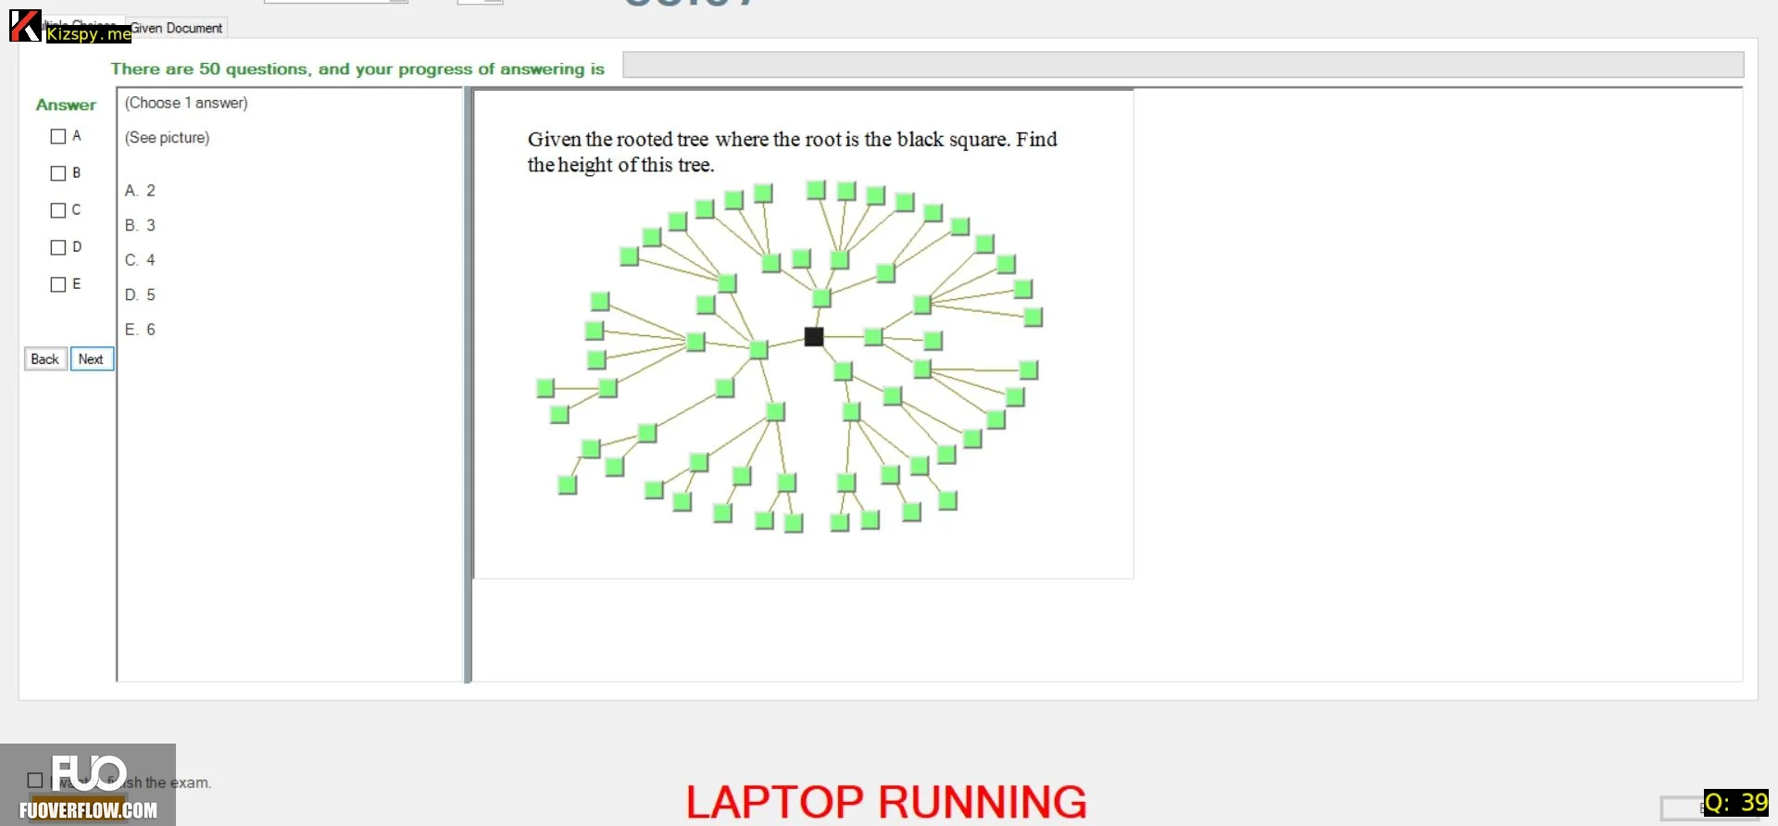
Task: Click the answering progress bar
Action: click(x=1183, y=65)
